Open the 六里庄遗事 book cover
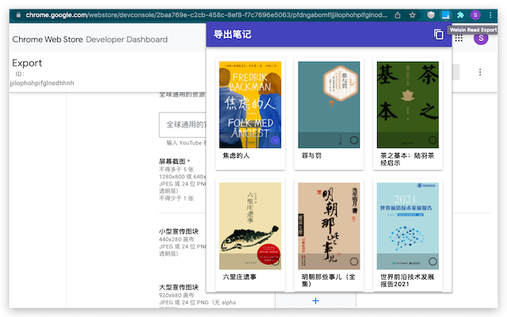 (250, 226)
